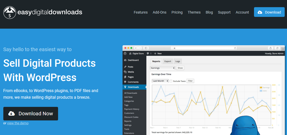Image resolution: width=287 pixels, height=135 pixels.
Task: Open Account in the top navigation
Action: coord(242,12)
